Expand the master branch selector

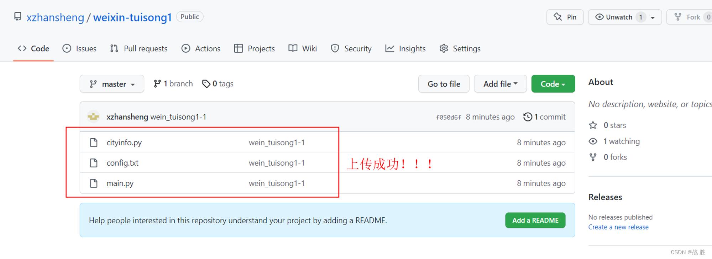tap(112, 84)
